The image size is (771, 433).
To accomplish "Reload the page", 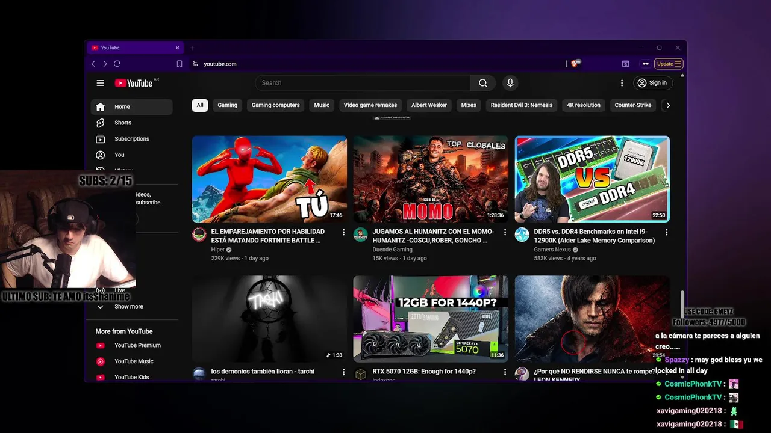I will [117, 64].
